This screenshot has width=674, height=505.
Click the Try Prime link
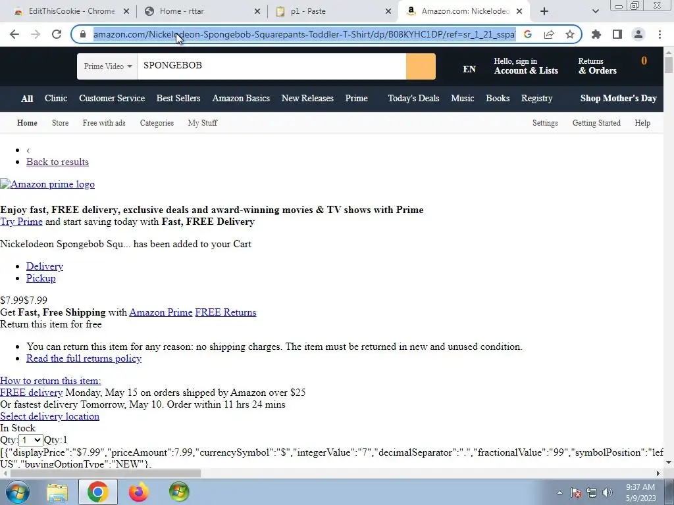point(21,222)
